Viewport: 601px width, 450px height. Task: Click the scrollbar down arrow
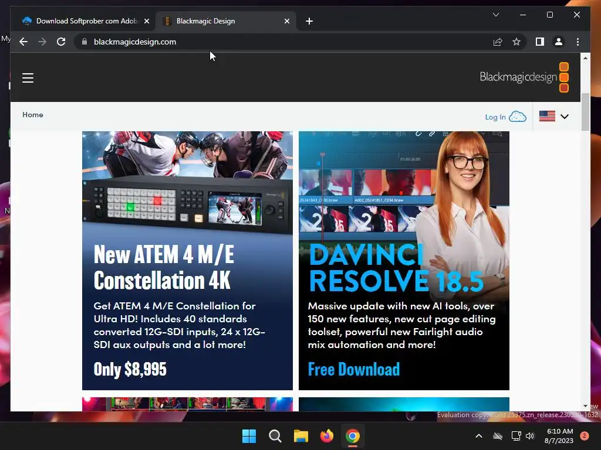585,406
